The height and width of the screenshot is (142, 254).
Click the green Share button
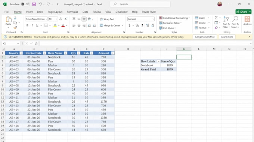click(243, 12)
